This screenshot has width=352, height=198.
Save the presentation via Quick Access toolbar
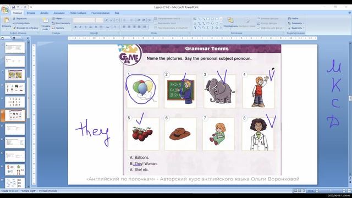tap(13, 7)
